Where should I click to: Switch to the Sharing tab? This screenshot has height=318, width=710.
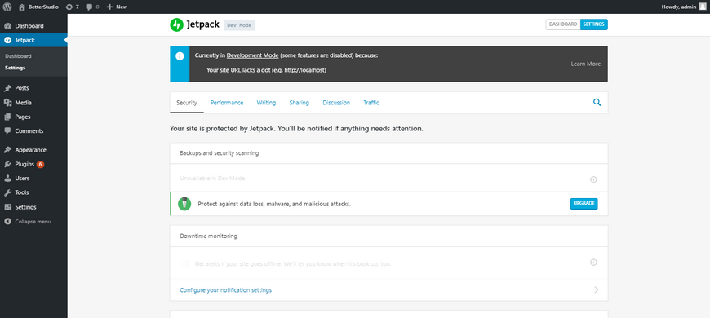pyautogui.click(x=300, y=103)
